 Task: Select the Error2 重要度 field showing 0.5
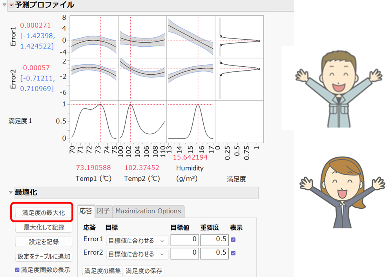pyautogui.click(x=214, y=253)
